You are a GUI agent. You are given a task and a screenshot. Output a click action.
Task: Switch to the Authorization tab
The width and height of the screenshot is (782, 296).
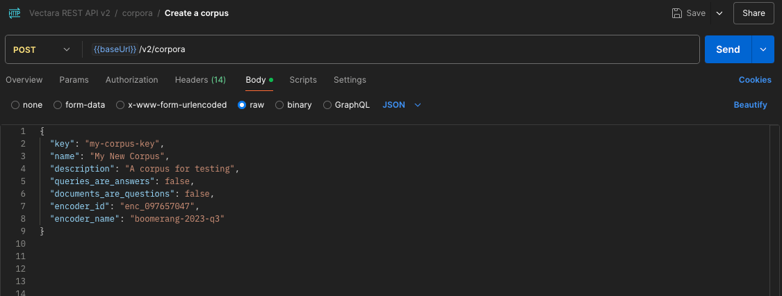point(131,80)
